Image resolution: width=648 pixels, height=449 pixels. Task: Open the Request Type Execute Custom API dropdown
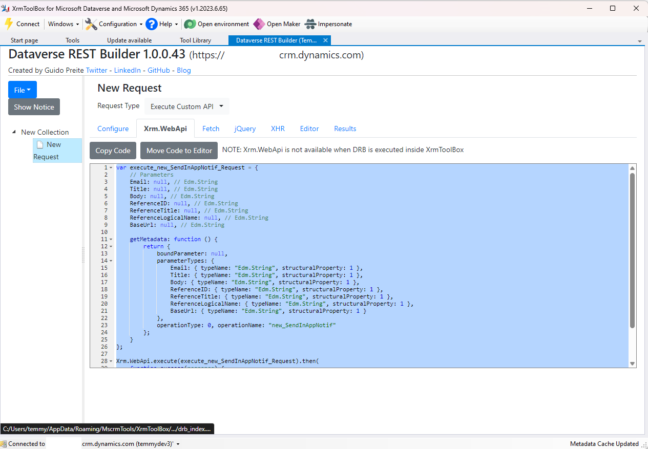click(187, 106)
